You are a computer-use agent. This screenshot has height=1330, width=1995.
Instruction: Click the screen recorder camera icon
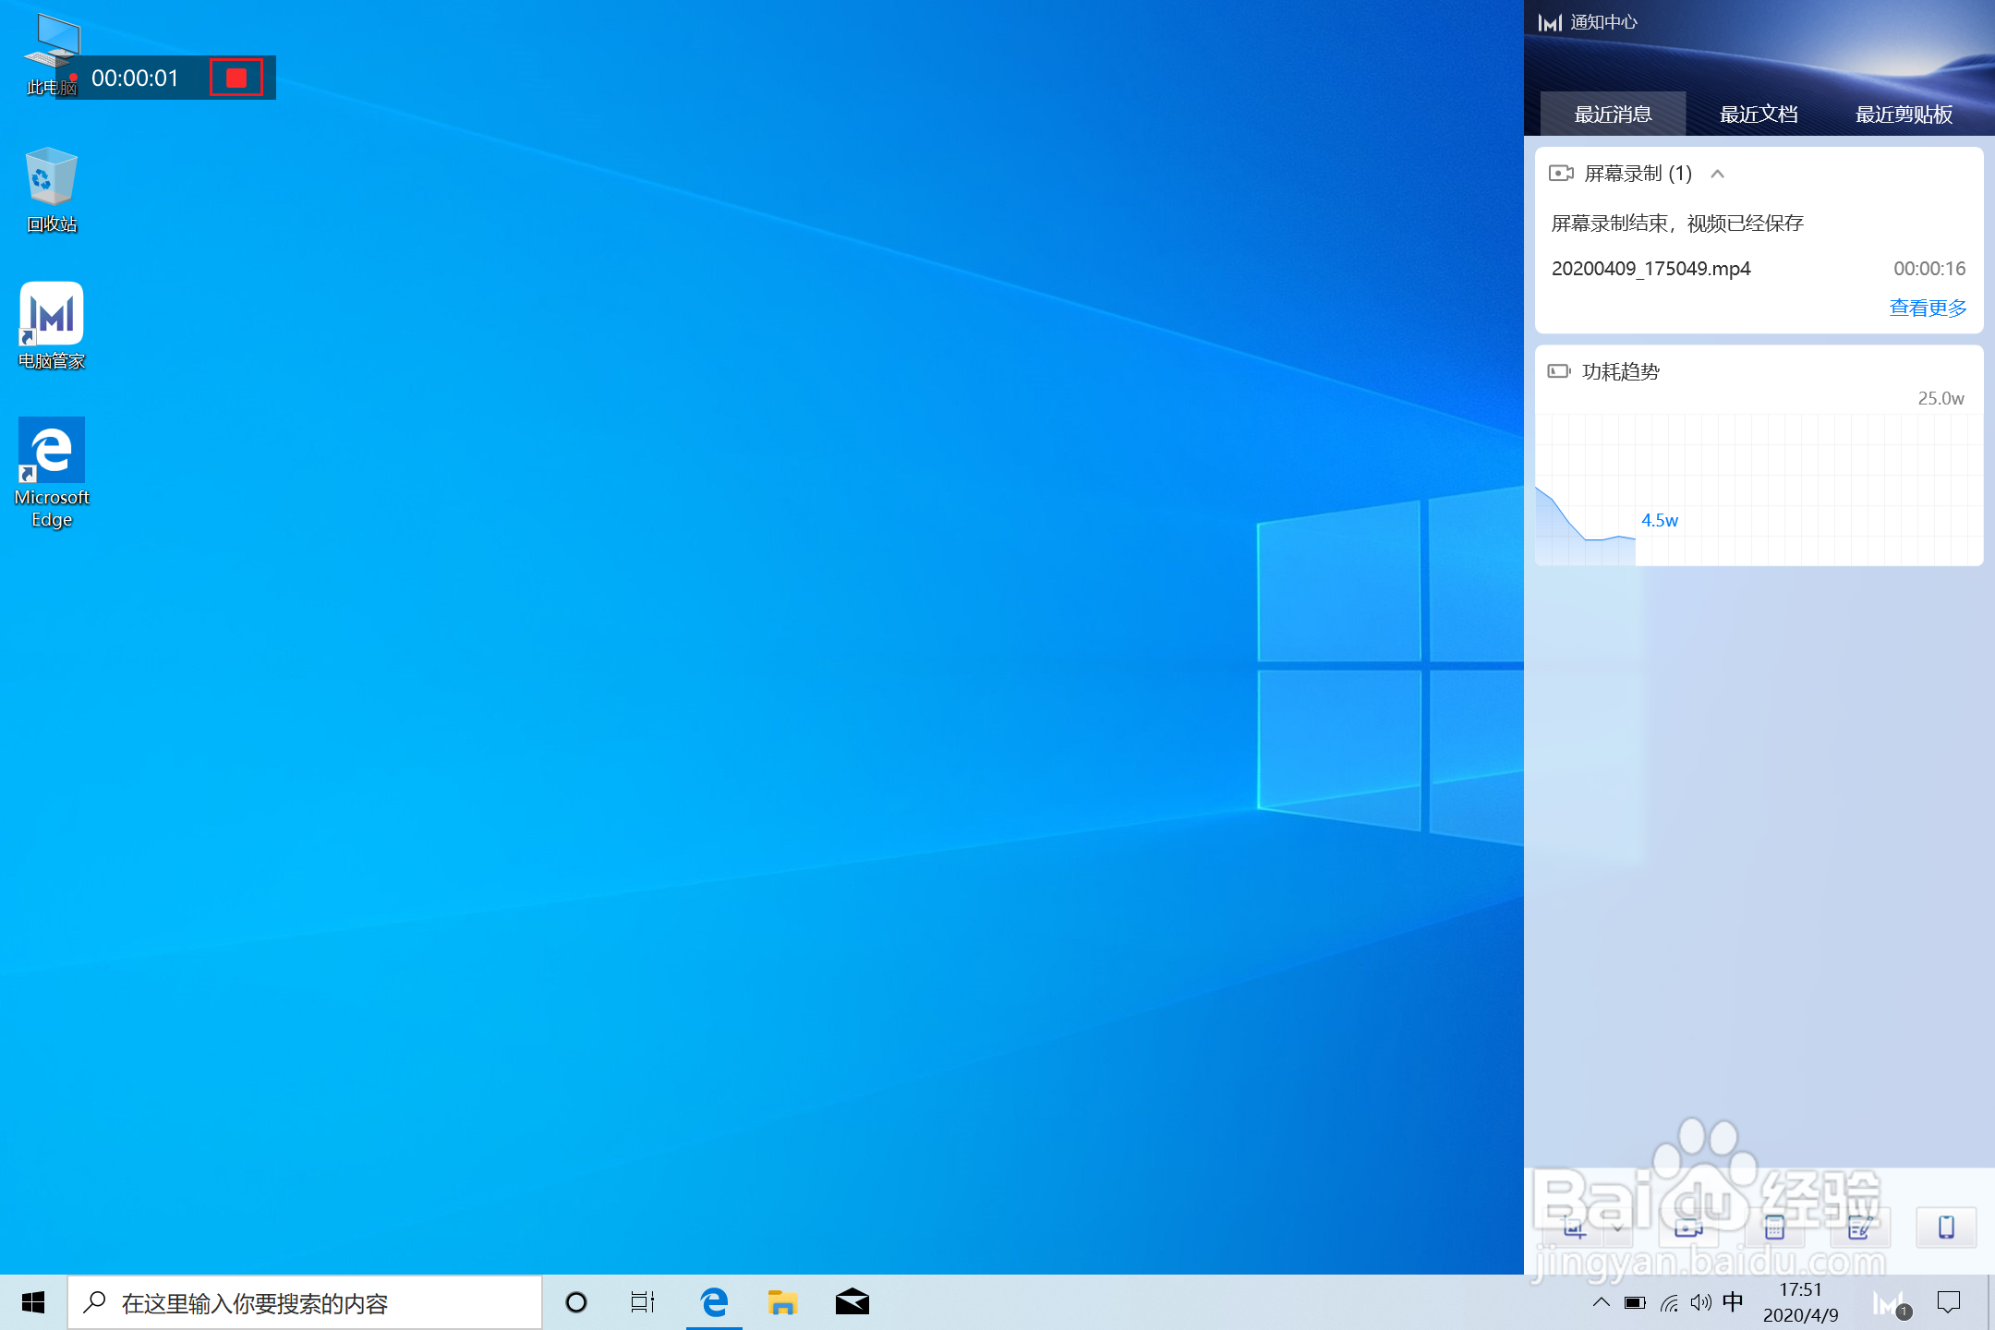[x=1688, y=1227]
